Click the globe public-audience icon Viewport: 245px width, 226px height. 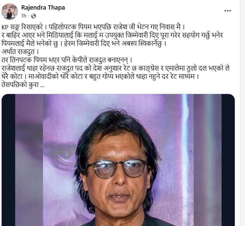point(33,16)
